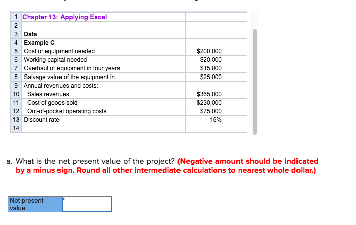The width and height of the screenshot is (356, 225).
Task: Click the $365,000 sales revenues cell
Action: pyautogui.click(x=205, y=94)
